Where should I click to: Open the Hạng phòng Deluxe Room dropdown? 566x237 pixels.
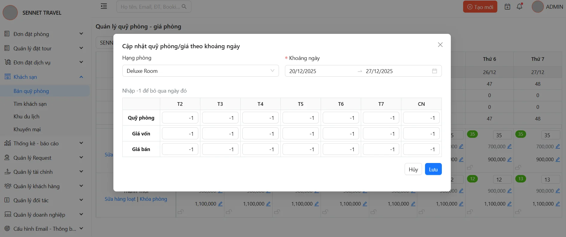[200, 71]
